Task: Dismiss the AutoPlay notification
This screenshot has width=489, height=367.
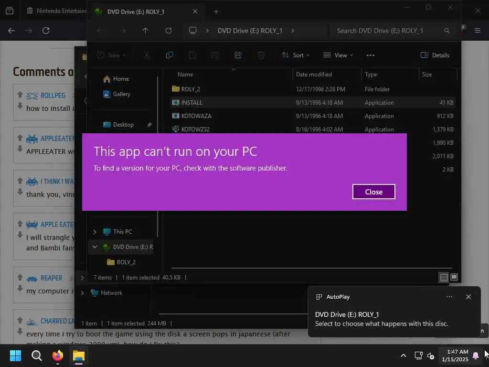Action: tap(468, 297)
